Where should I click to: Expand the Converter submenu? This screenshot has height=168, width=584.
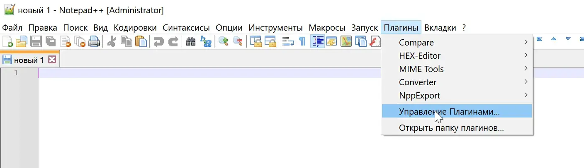click(x=457, y=82)
